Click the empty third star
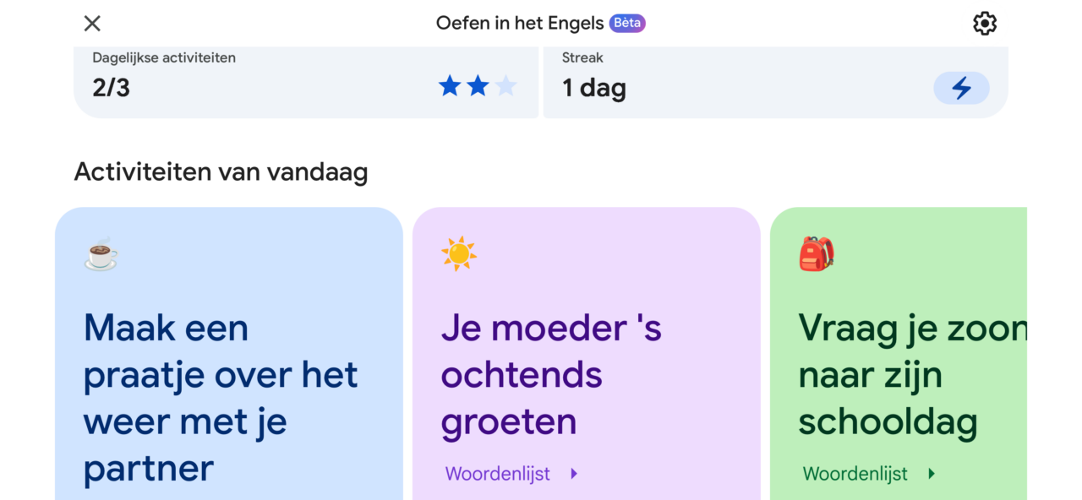The height and width of the screenshot is (500, 1082). tap(506, 86)
